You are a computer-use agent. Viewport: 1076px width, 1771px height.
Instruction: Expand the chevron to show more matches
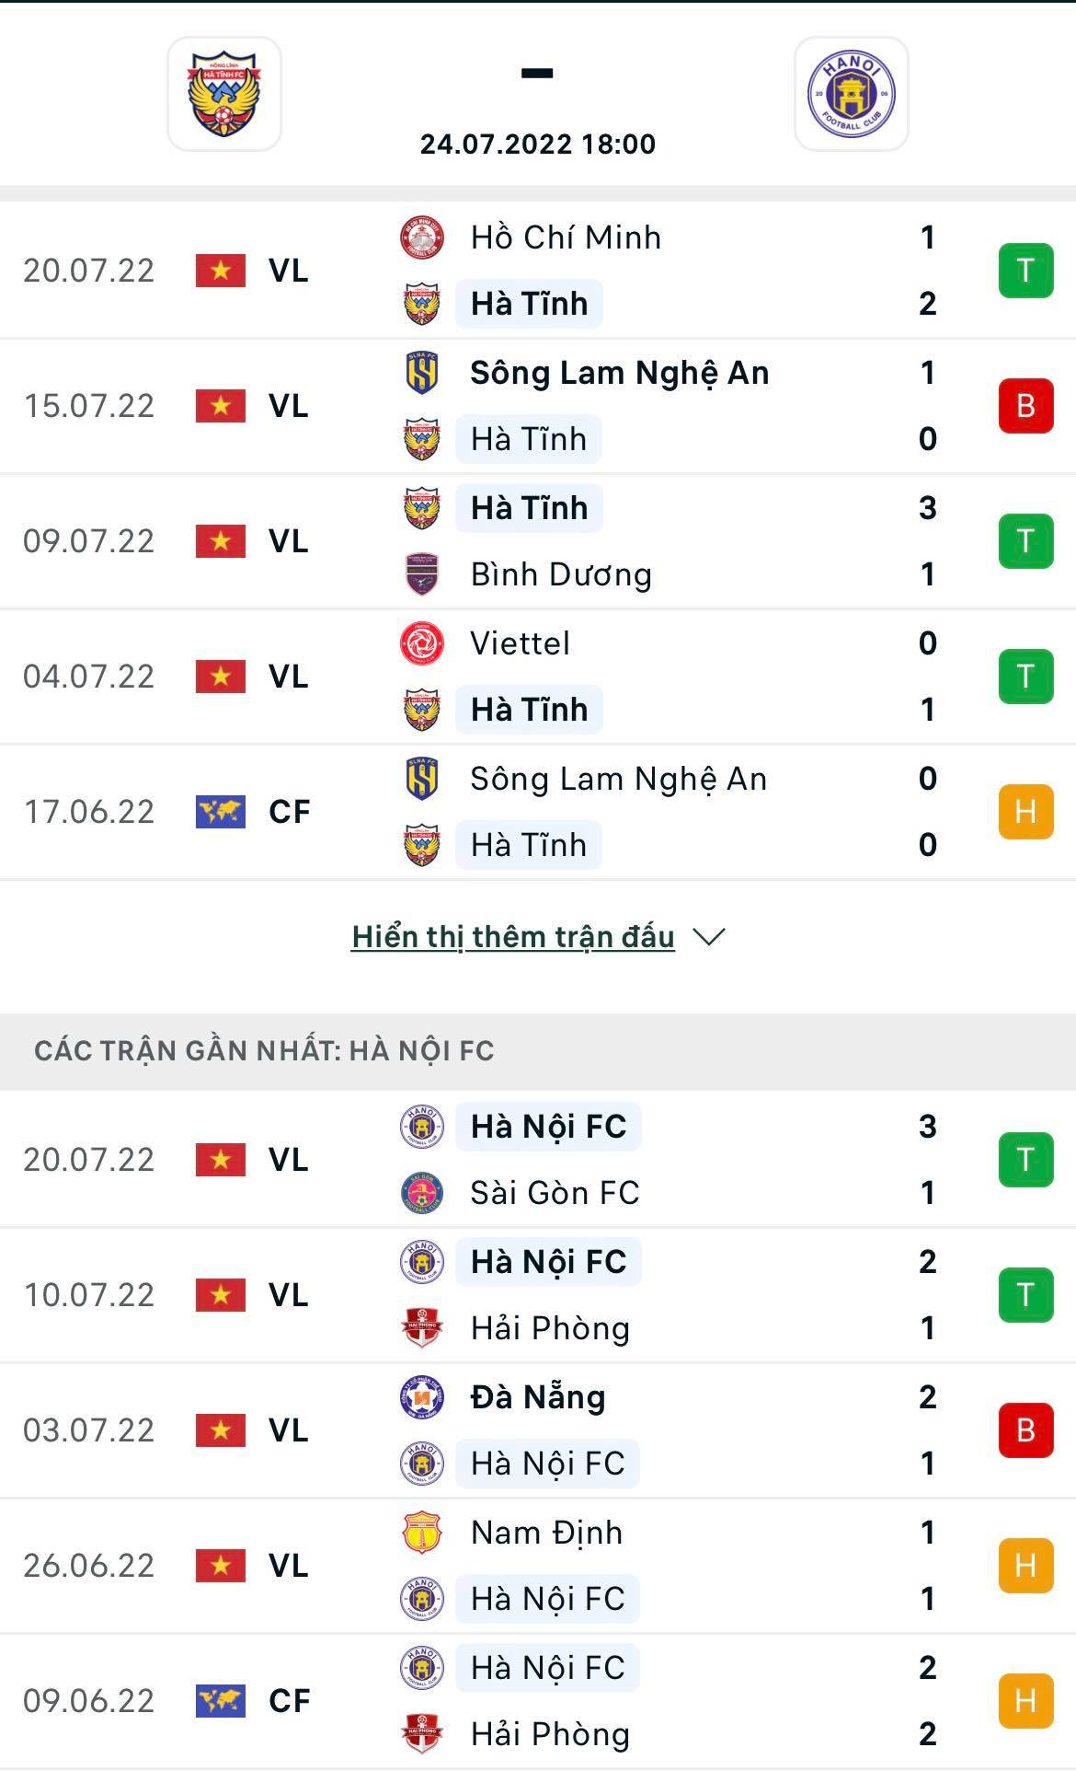click(708, 937)
